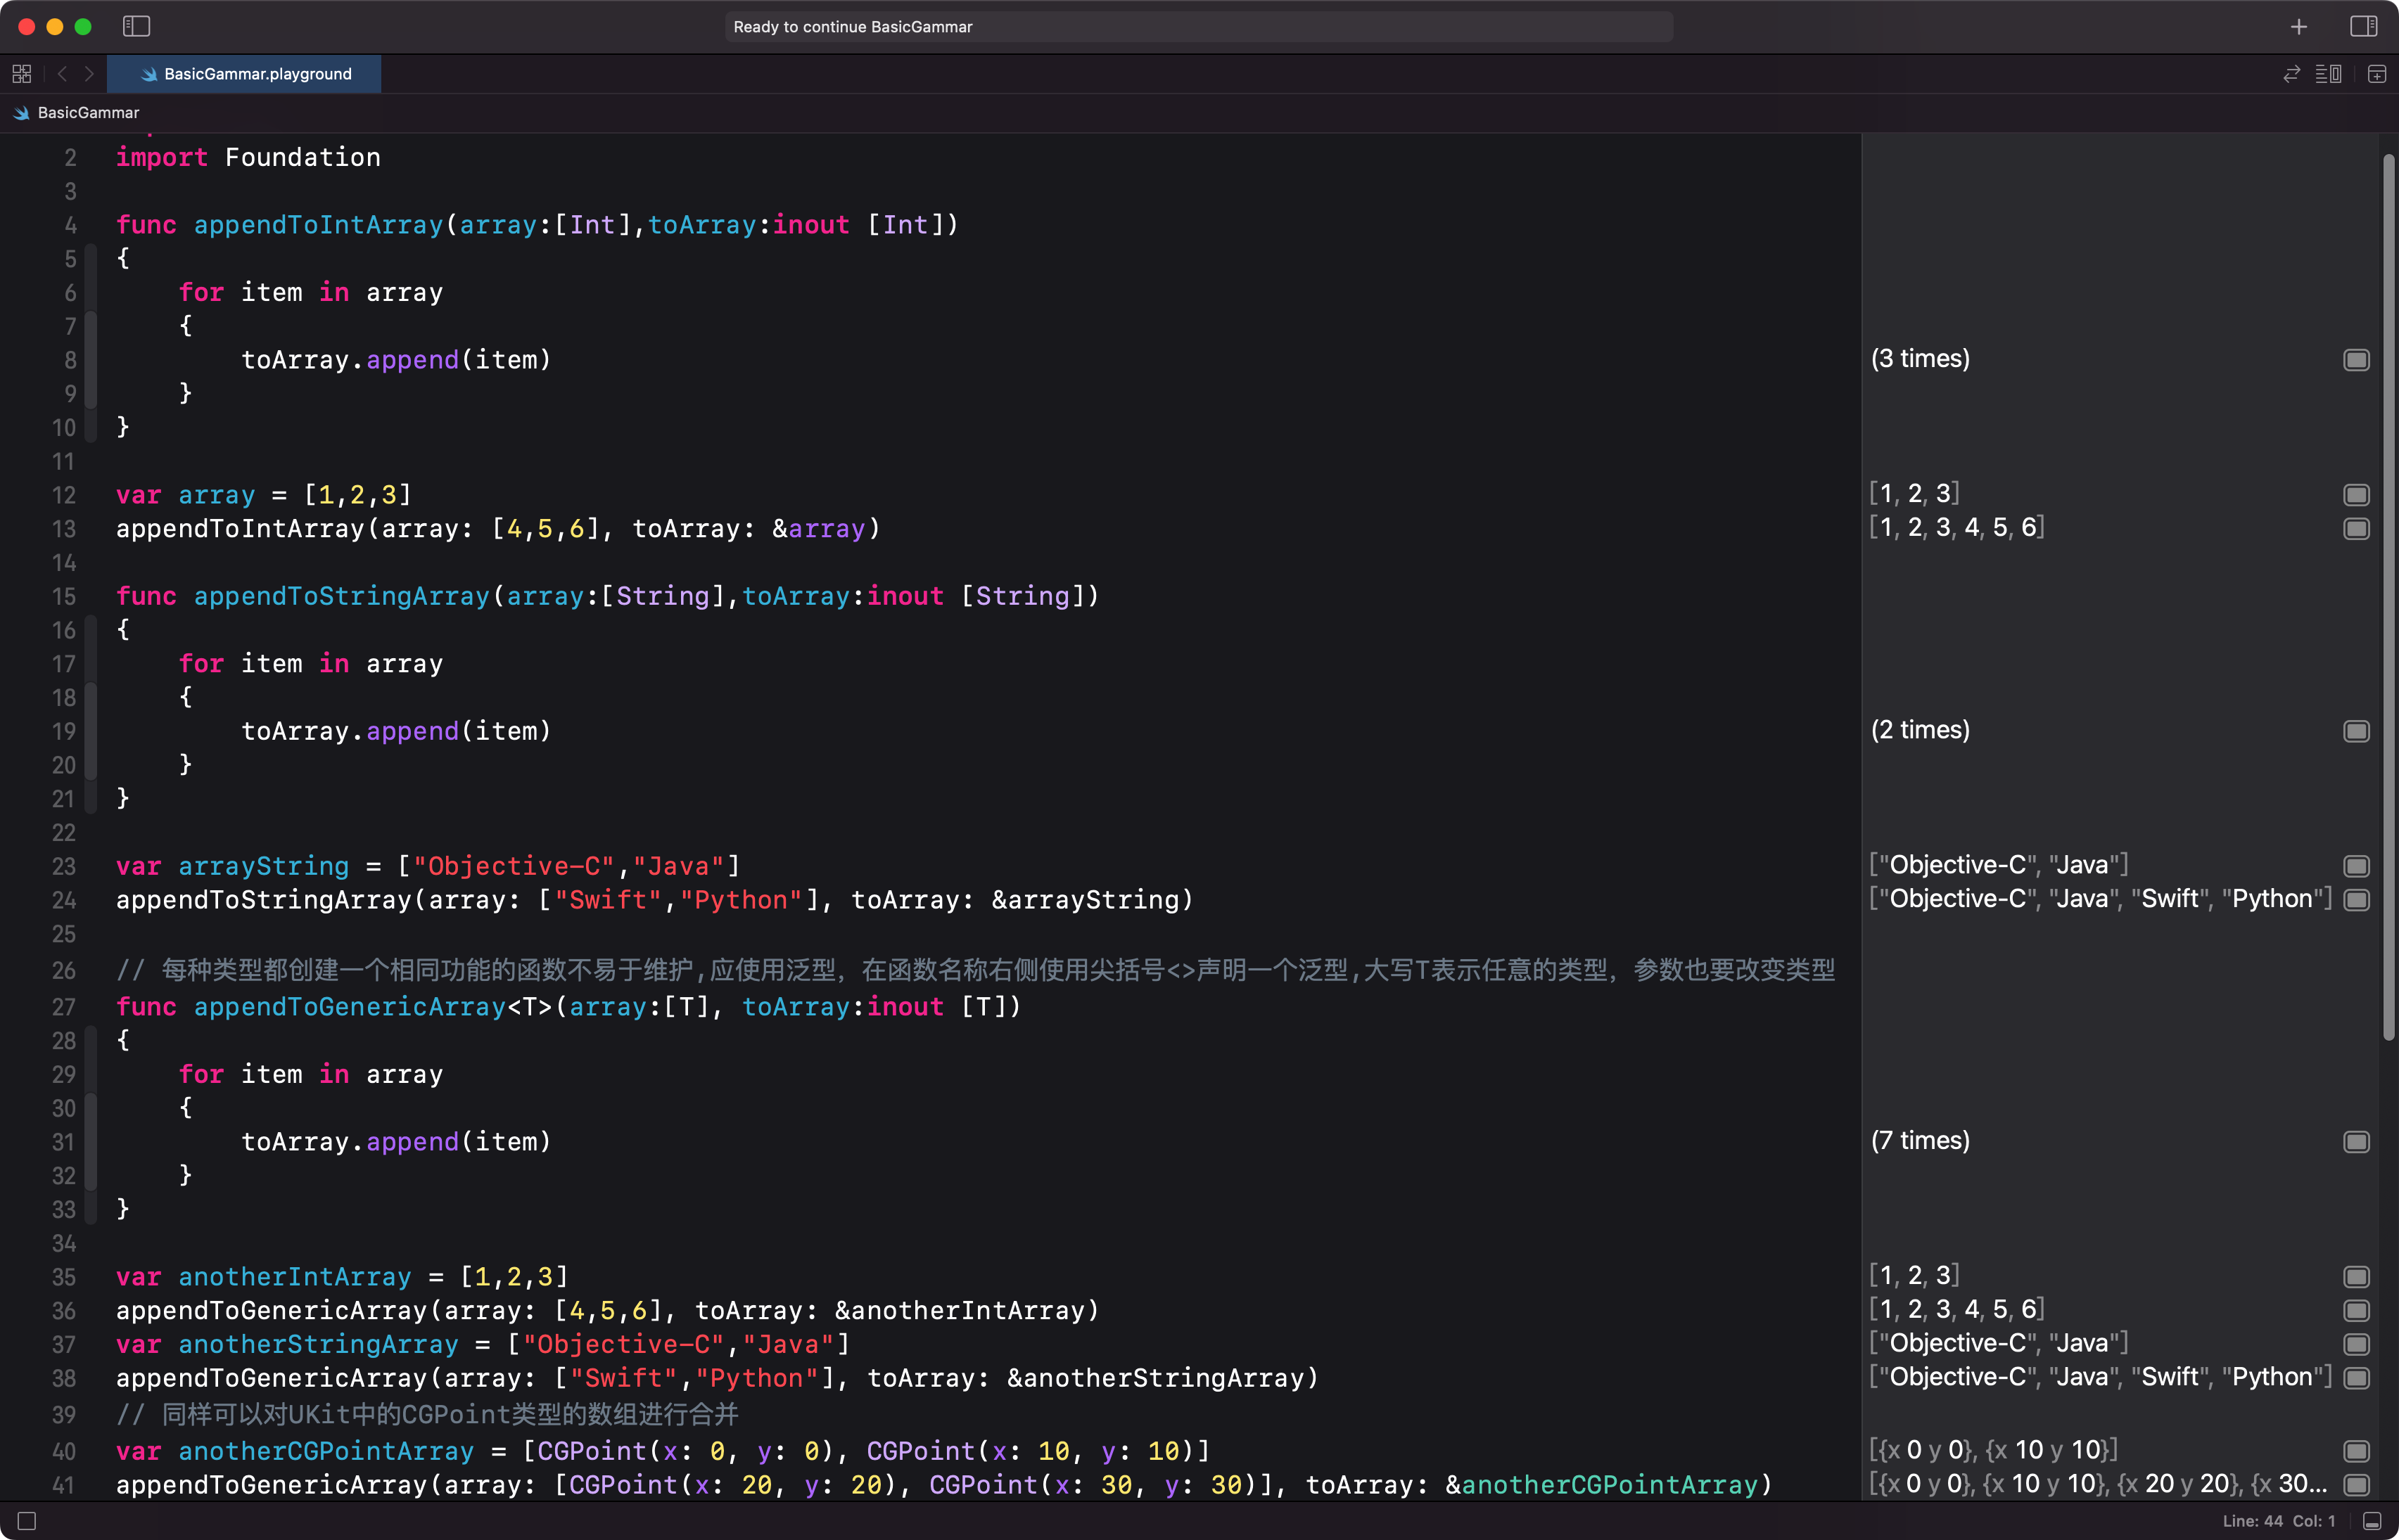Show result viewer for line 40 CGPoint array
2399x1540 pixels.
2356,1451
